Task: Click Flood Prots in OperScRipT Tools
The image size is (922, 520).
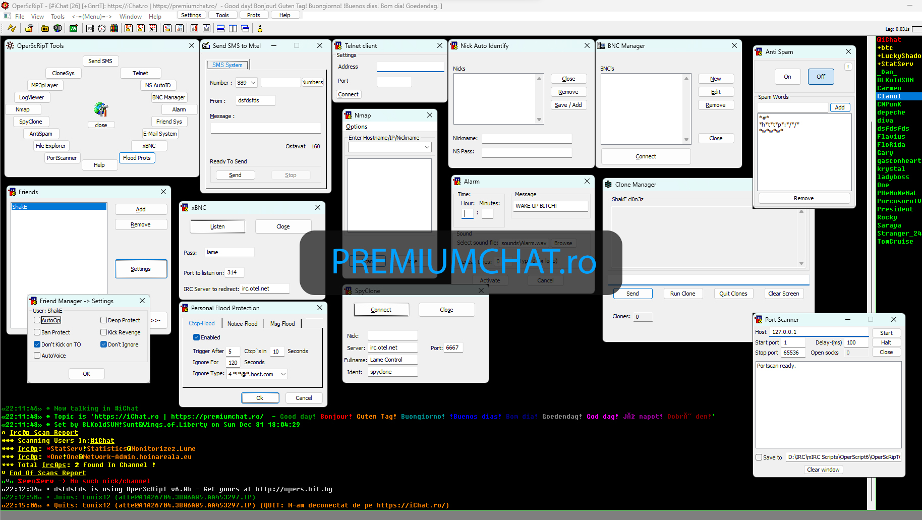Action: (x=137, y=158)
